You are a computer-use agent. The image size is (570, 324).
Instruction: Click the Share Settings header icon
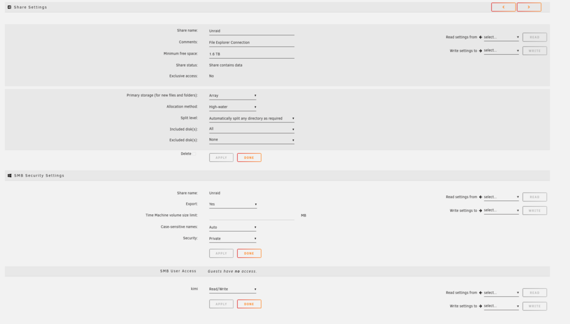pos(10,7)
